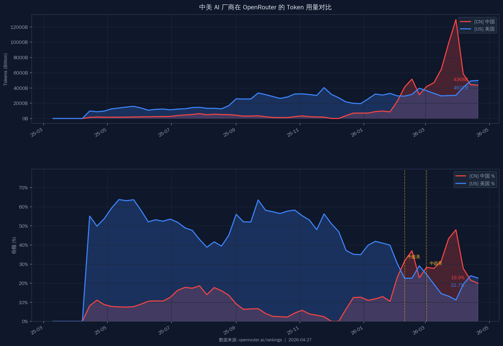Click the red 19.9% share annotation
Image resolution: width=503 pixels, height=346 pixels.
pyautogui.click(x=457, y=278)
